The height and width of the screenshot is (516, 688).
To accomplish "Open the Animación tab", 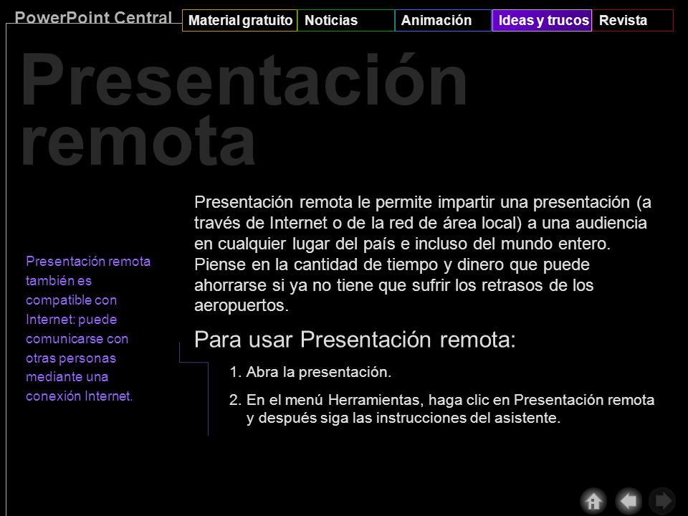I will [x=443, y=20].
